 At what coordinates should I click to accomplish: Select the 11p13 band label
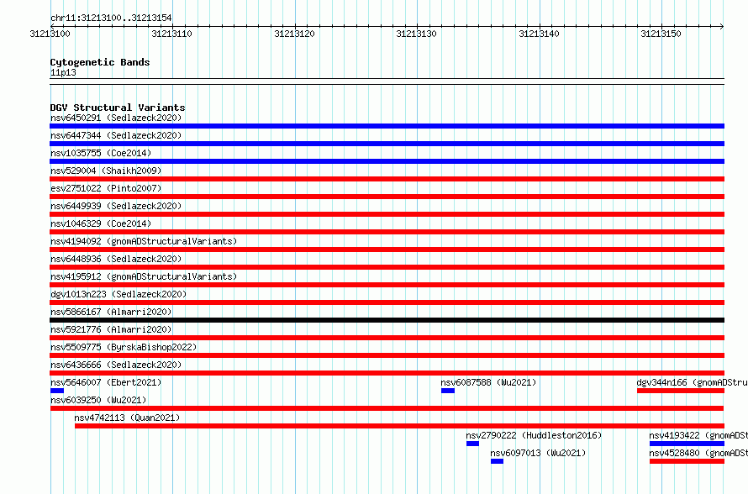63,72
